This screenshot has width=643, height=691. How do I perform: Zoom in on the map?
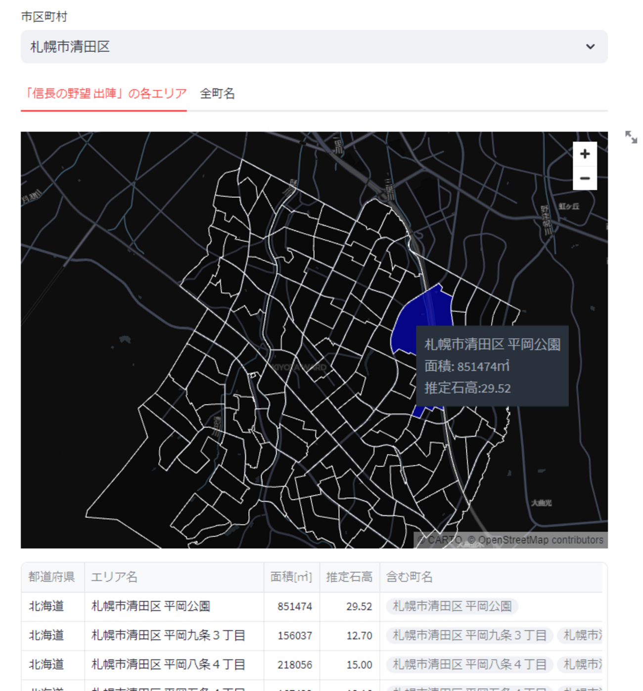pos(585,154)
